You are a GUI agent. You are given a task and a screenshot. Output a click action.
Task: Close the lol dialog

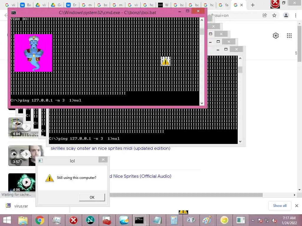click(x=103, y=160)
